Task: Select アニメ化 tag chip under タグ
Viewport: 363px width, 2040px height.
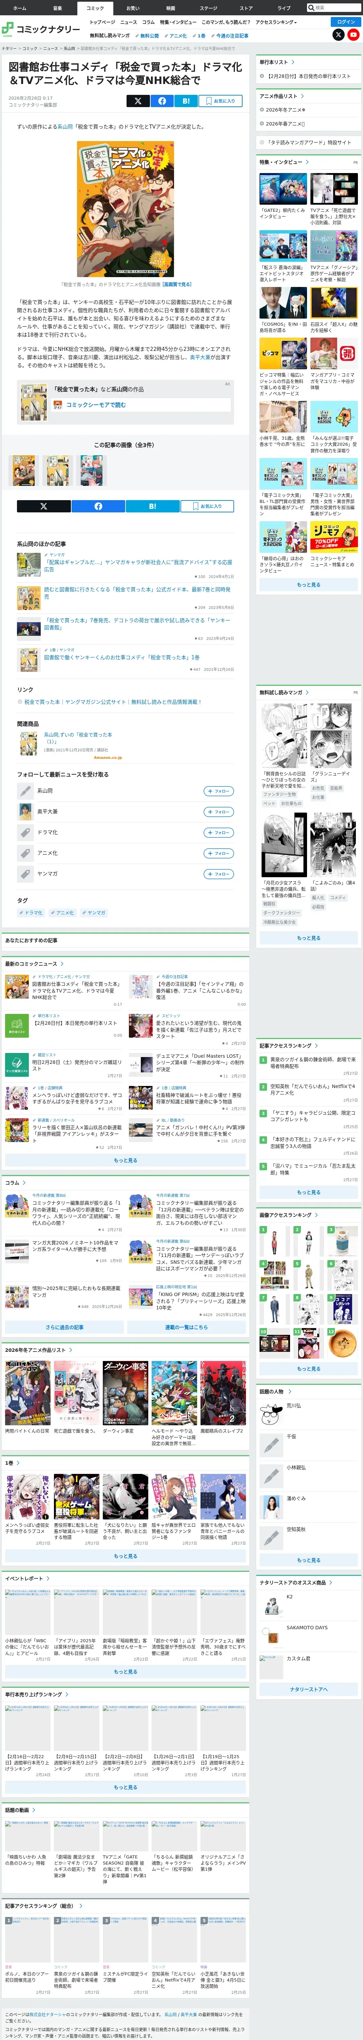Action: click(x=63, y=913)
